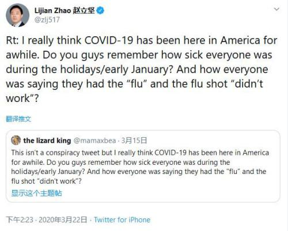Click the 2020年3月22日 tweet date
This screenshot has width=288, height=231.
coord(63,219)
